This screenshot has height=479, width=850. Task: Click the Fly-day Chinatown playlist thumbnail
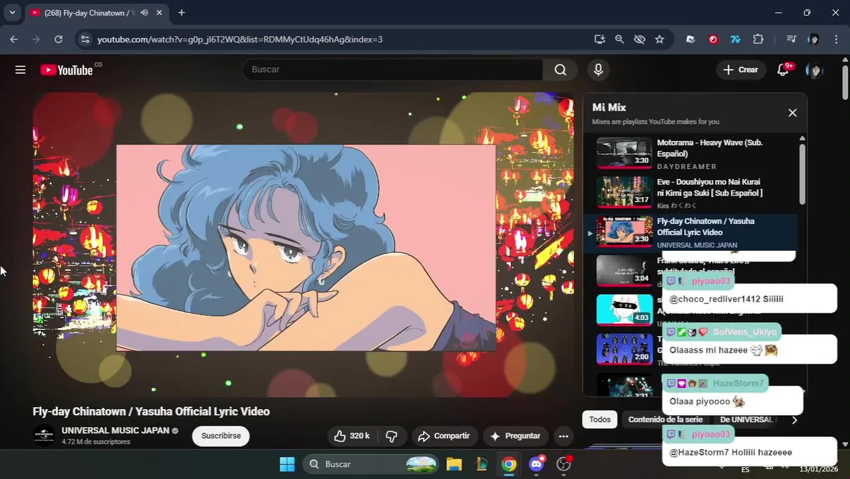[x=625, y=231]
